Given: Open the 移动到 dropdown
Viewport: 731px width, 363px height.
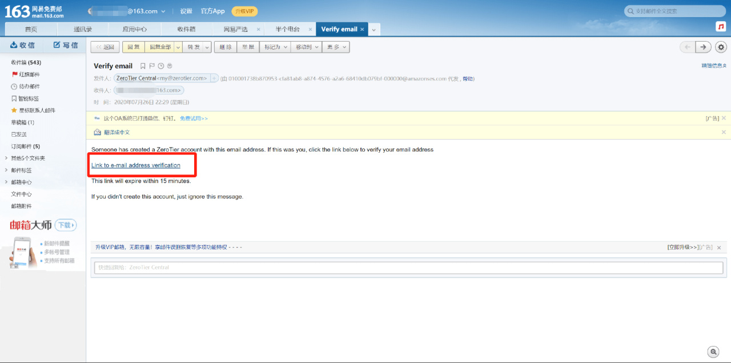Looking at the screenshot, I should click(x=306, y=47).
